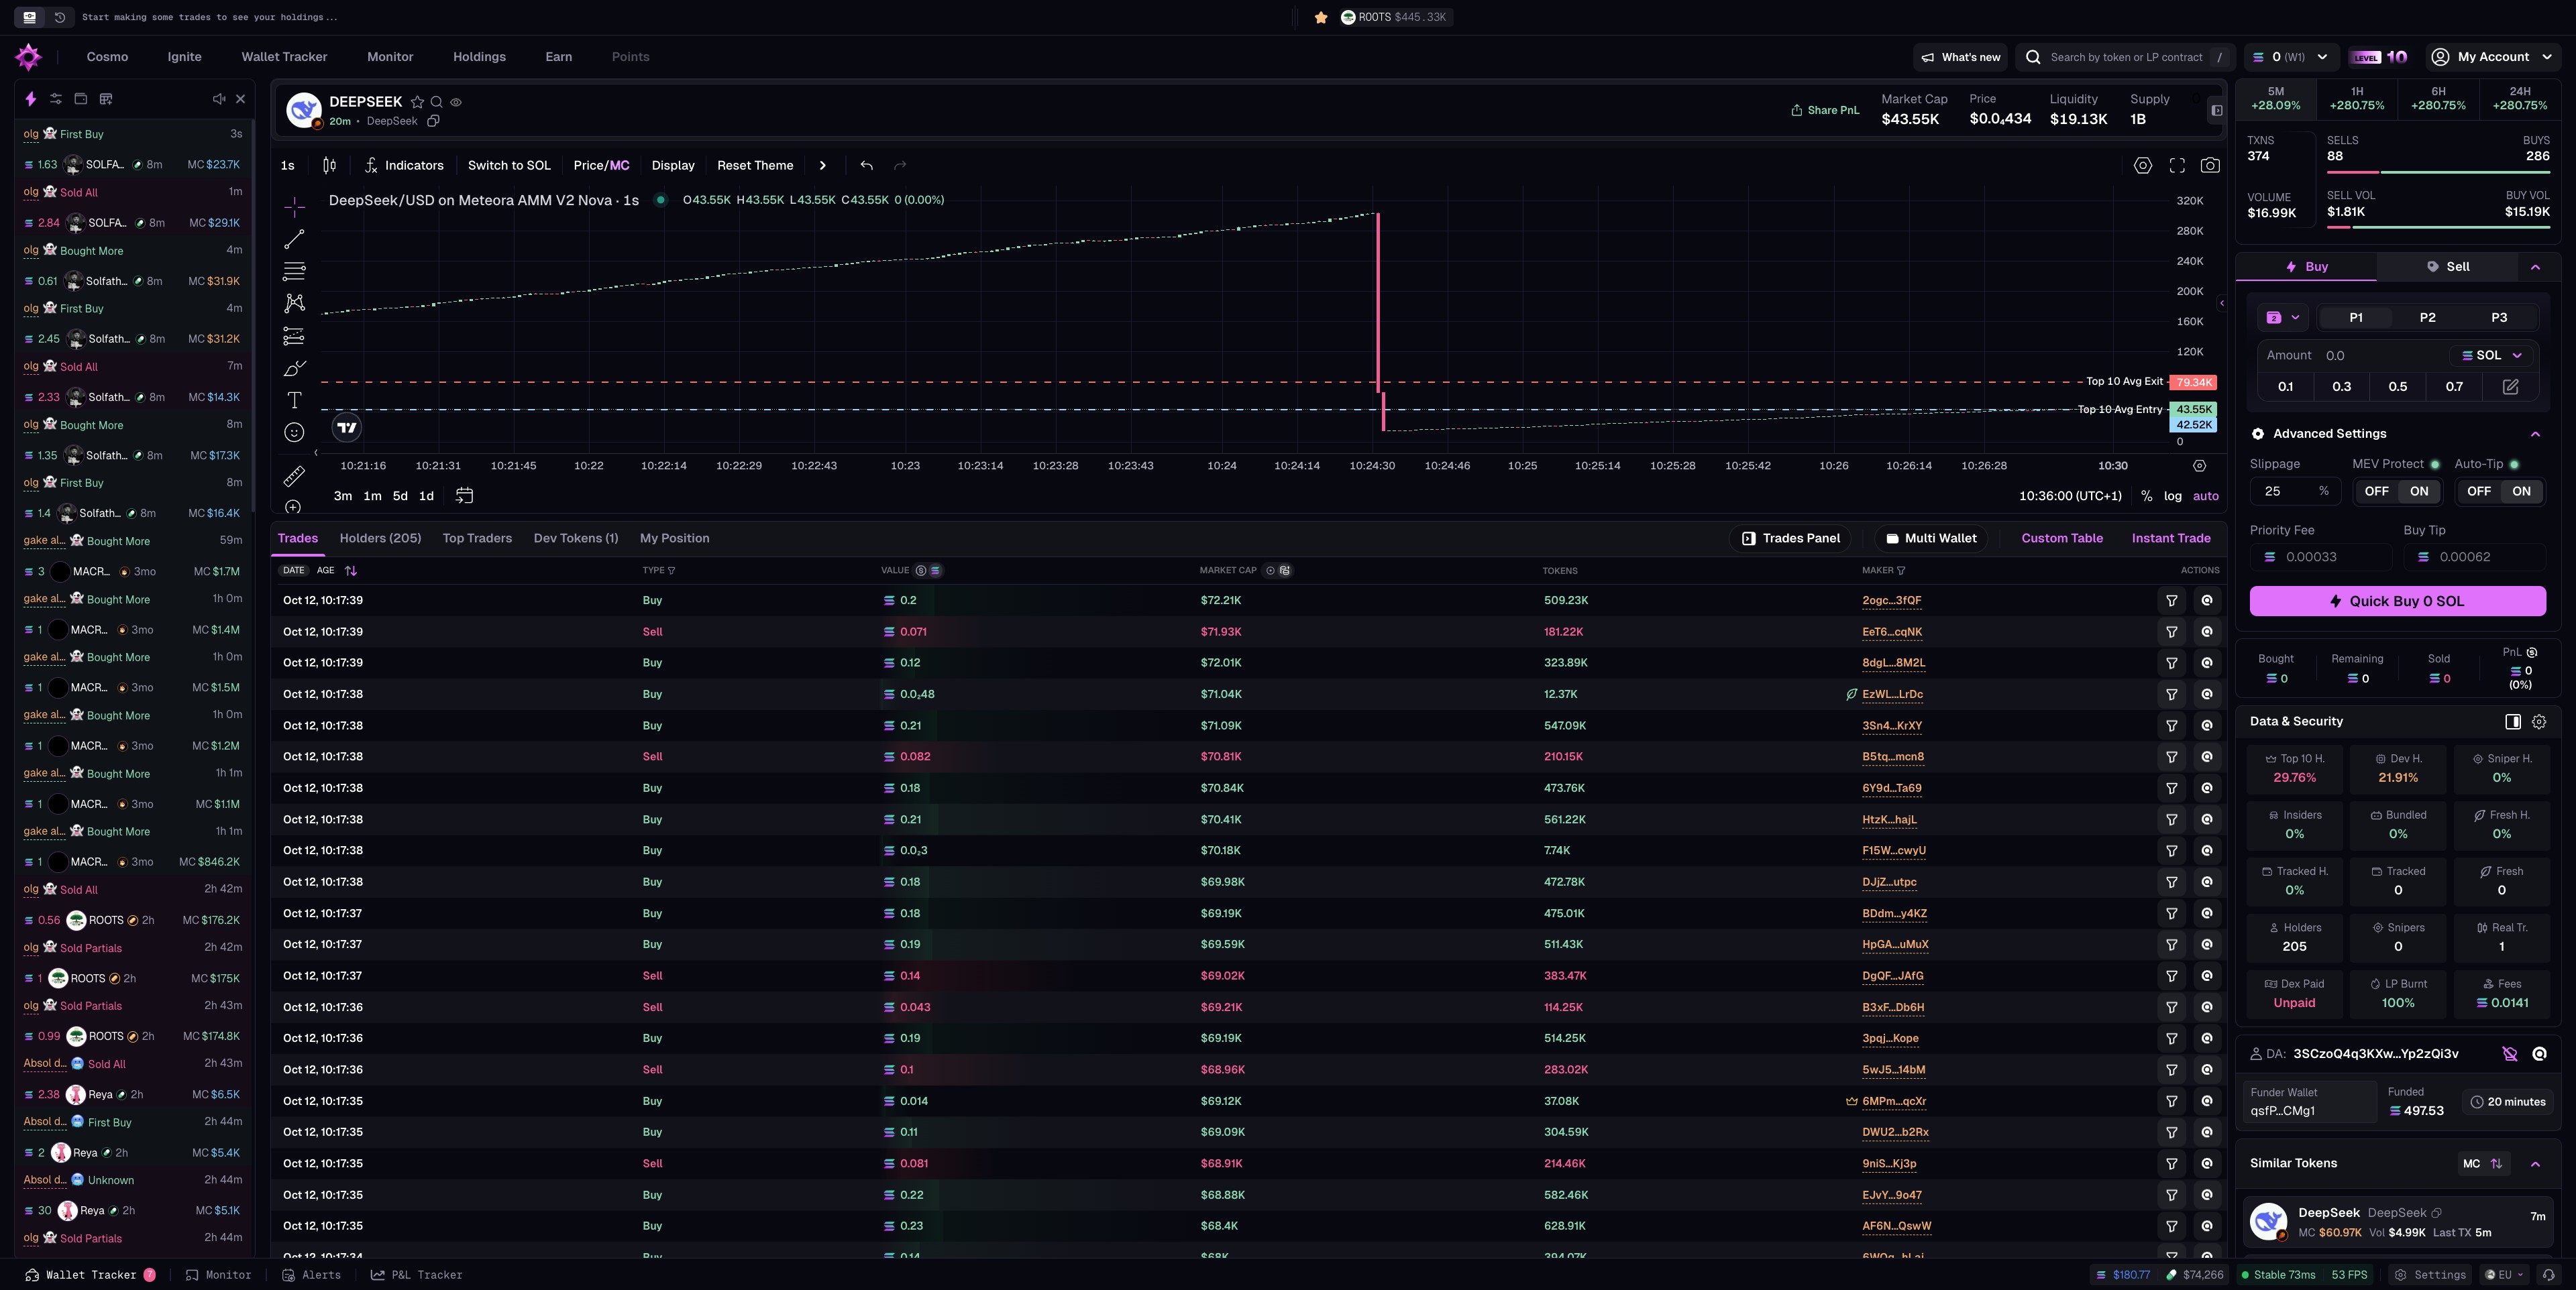
Task: Open SOL currency dropdown in Amount field
Action: [2492, 356]
